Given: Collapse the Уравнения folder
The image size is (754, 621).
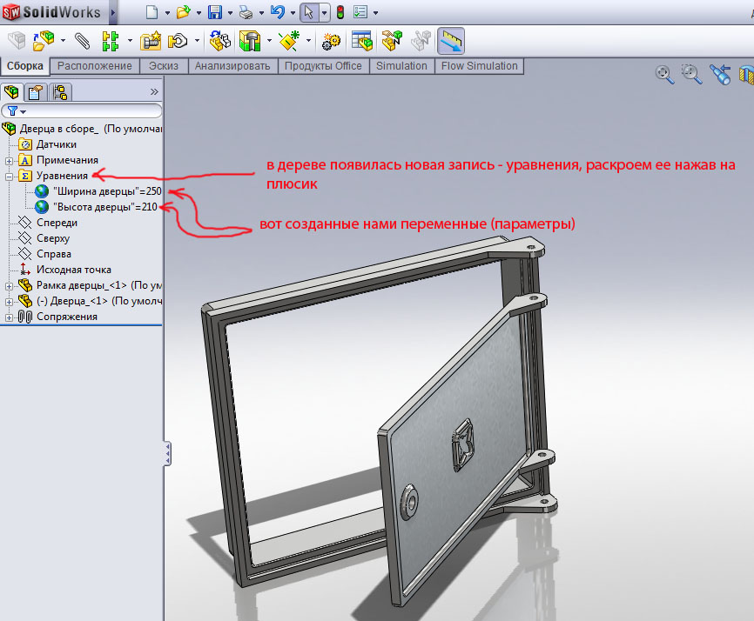Looking at the screenshot, I should coord(10,176).
